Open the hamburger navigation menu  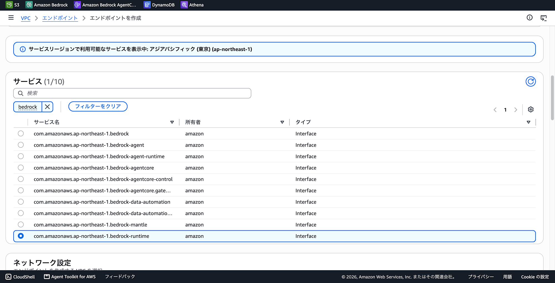click(11, 18)
